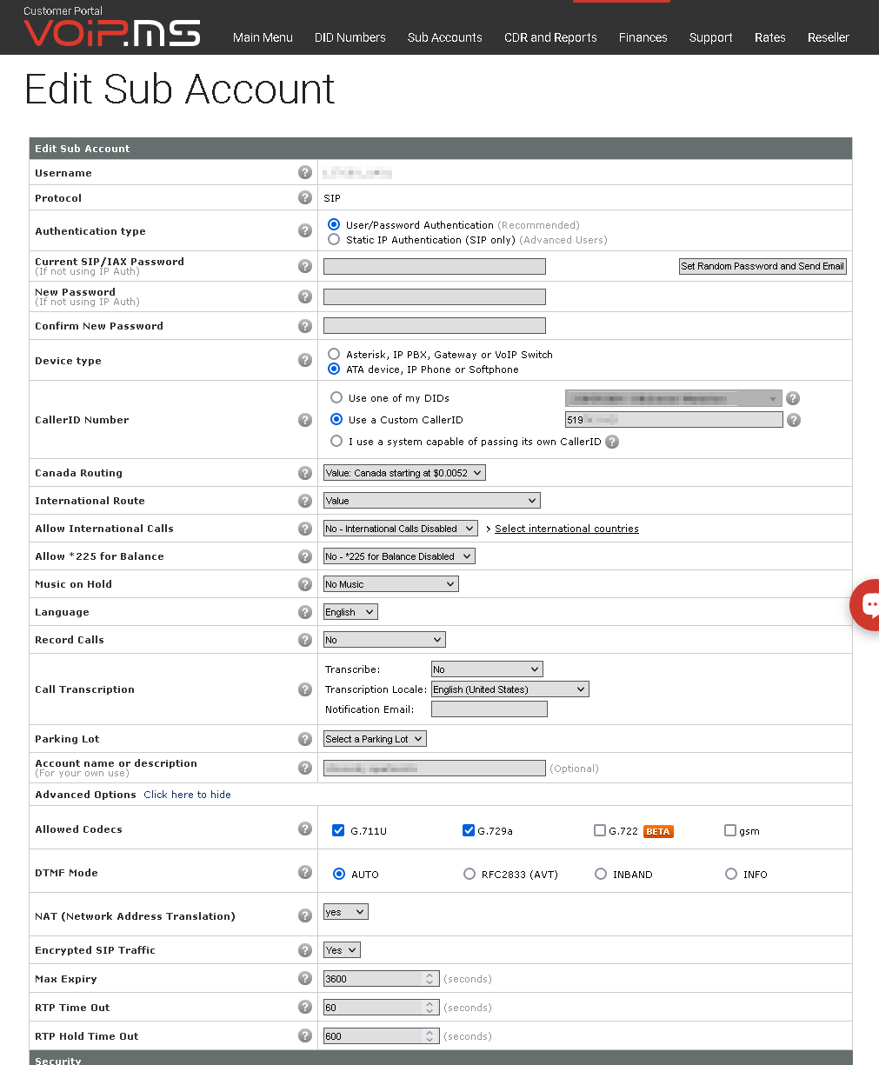Click help icon for Music on Hold
Image resolution: width=879 pixels, height=1065 pixels.
coord(304,584)
